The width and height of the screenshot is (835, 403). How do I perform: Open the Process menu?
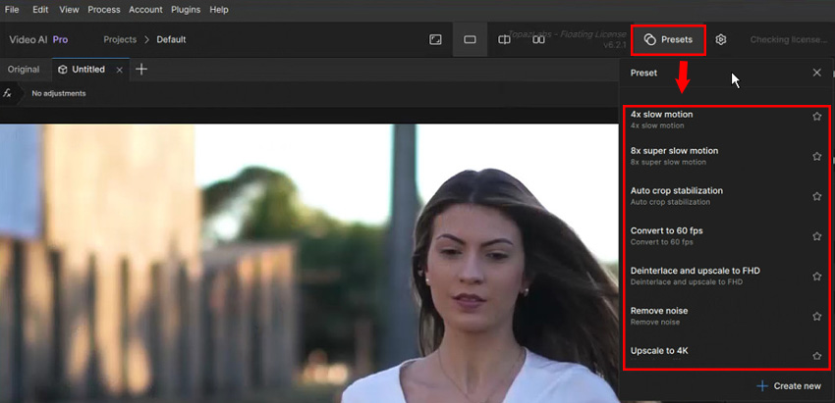[x=103, y=10]
